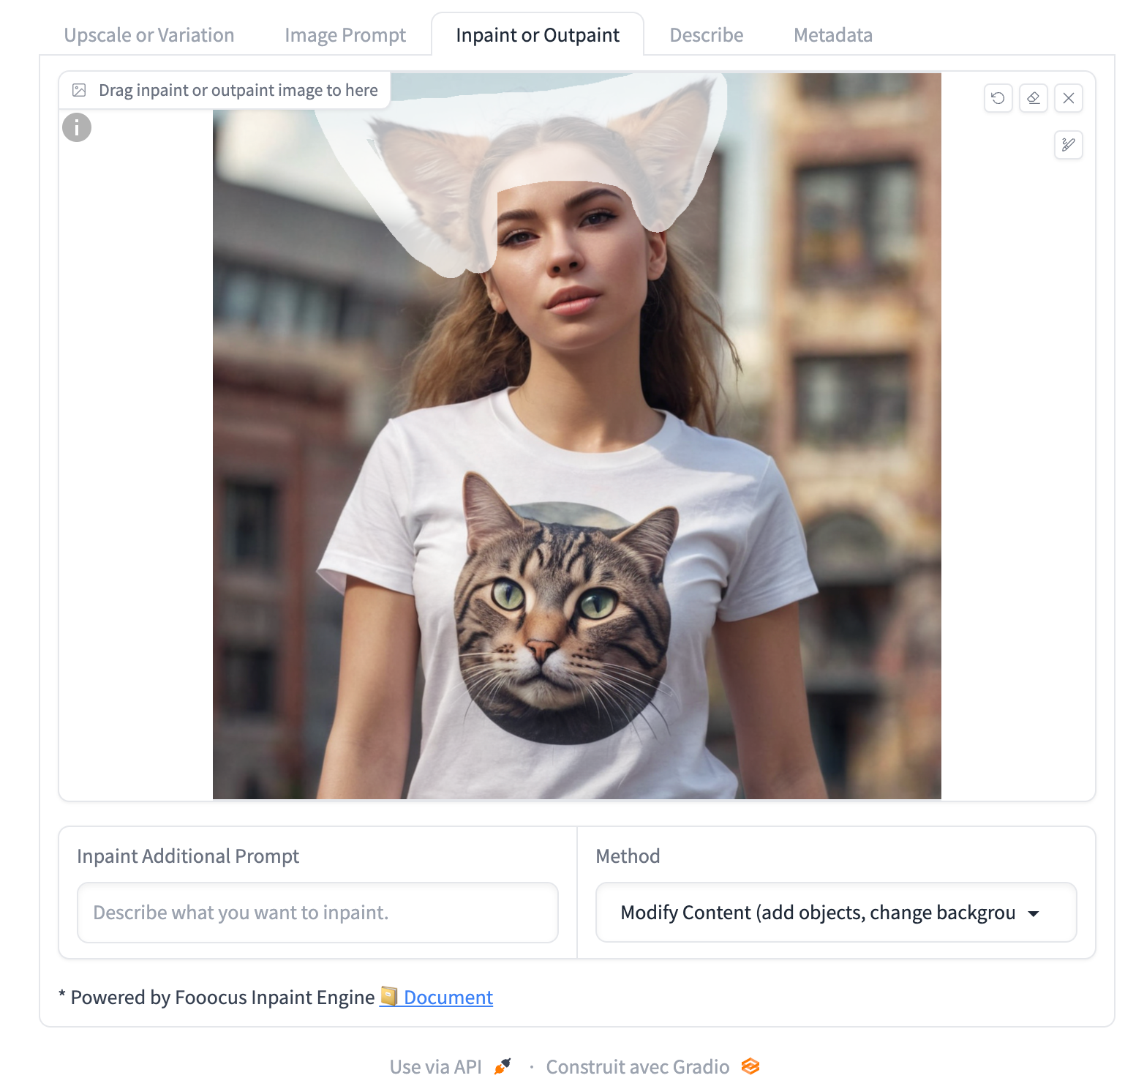Click the Inpaint Additional Prompt text field
This screenshot has width=1125, height=1089.
[x=317, y=913]
